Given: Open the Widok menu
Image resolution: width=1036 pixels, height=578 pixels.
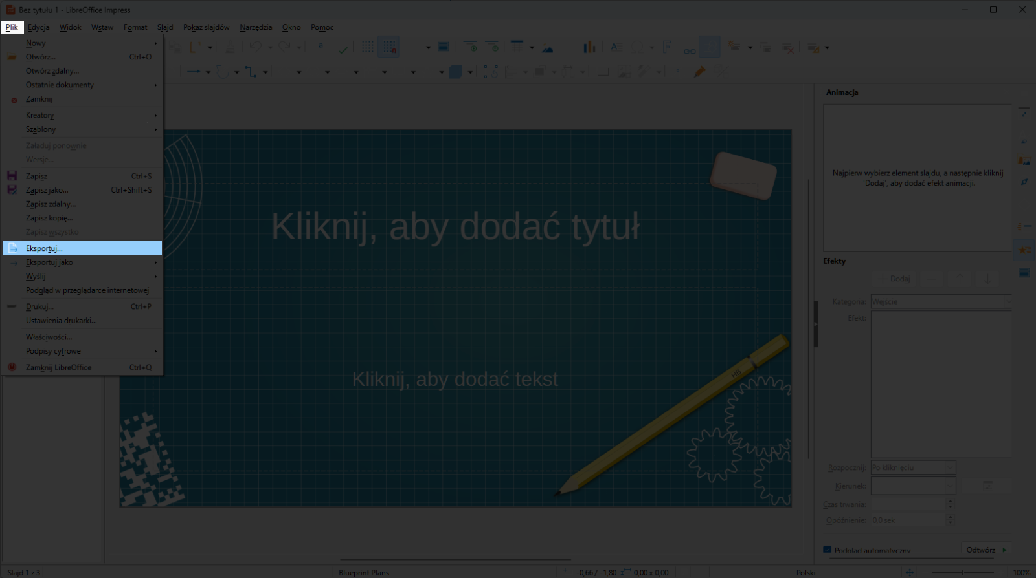Looking at the screenshot, I should (70, 27).
